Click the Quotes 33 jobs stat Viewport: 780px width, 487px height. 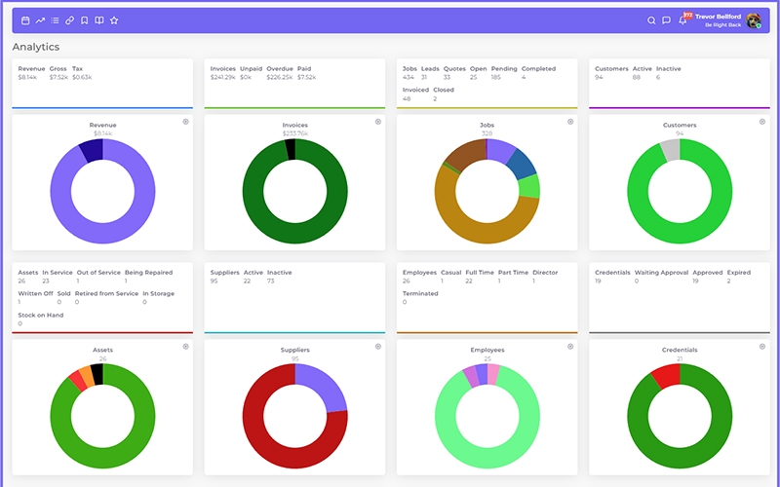[454, 73]
